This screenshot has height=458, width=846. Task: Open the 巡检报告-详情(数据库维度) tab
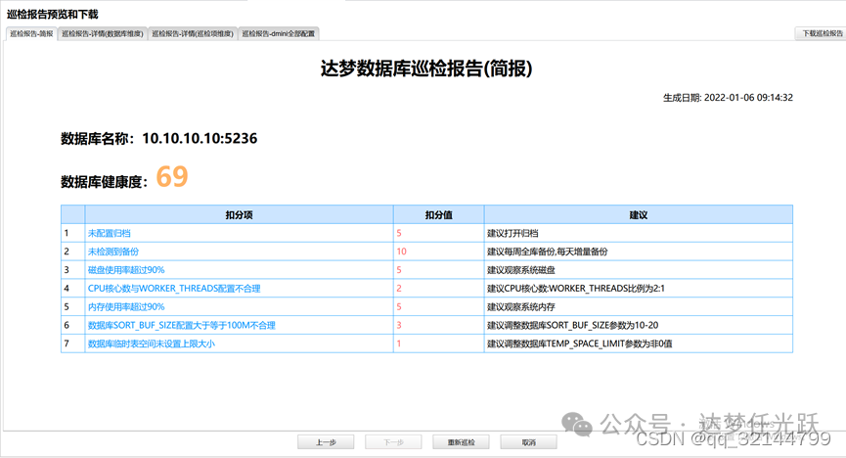point(102,33)
